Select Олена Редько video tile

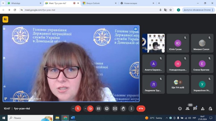(x=154, y=43)
